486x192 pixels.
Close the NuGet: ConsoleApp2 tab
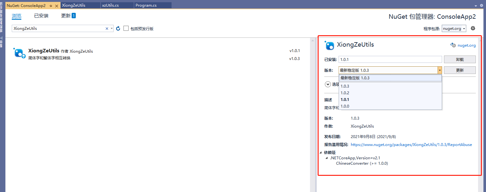click(57, 6)
